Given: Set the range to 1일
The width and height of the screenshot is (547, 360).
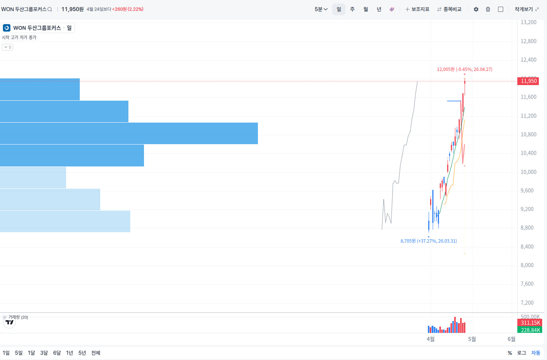Looking at the screenshot, I should click(6, 353).
